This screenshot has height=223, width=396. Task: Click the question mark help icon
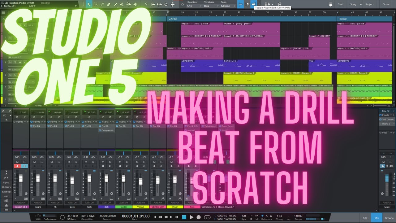pos(146,4)
